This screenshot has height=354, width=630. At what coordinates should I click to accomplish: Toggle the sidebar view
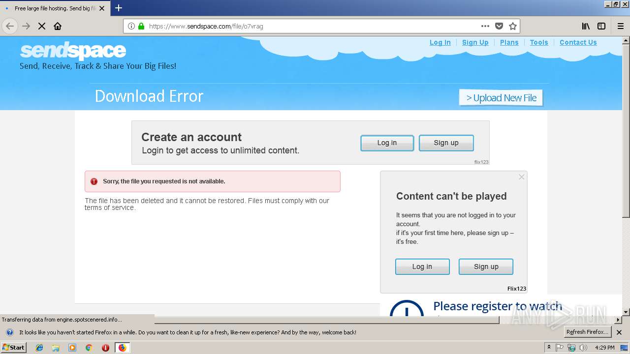(601, 26)
